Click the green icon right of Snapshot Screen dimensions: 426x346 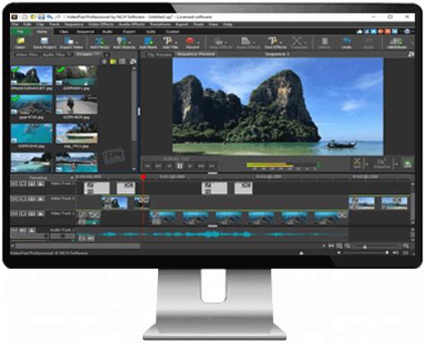click(x=407, y=164)
